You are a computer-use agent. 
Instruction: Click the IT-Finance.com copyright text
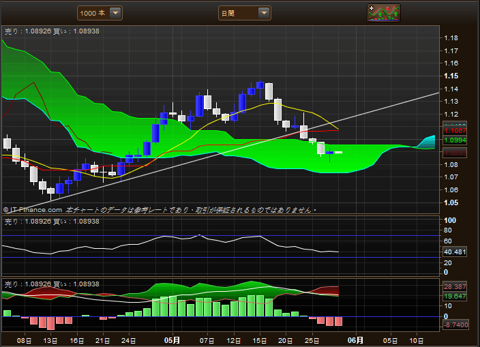[x=33, y=210]
